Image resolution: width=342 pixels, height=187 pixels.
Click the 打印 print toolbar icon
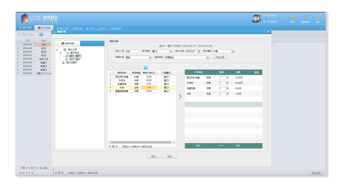tap(90, 28)
